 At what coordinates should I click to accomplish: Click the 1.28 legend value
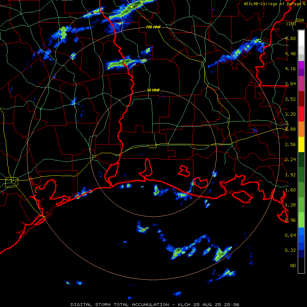(290, 205)
